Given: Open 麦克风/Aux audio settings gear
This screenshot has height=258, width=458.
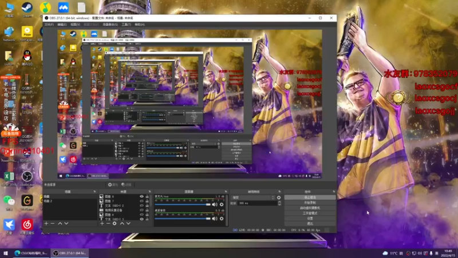Looking at the screenshot, I should pyautogui.click(x=222, y=205).
